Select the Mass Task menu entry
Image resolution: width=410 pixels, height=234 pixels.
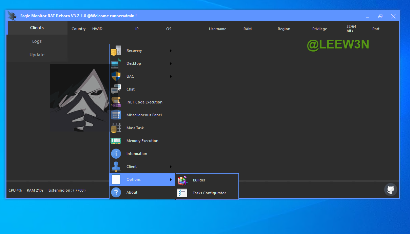(135, 128)
